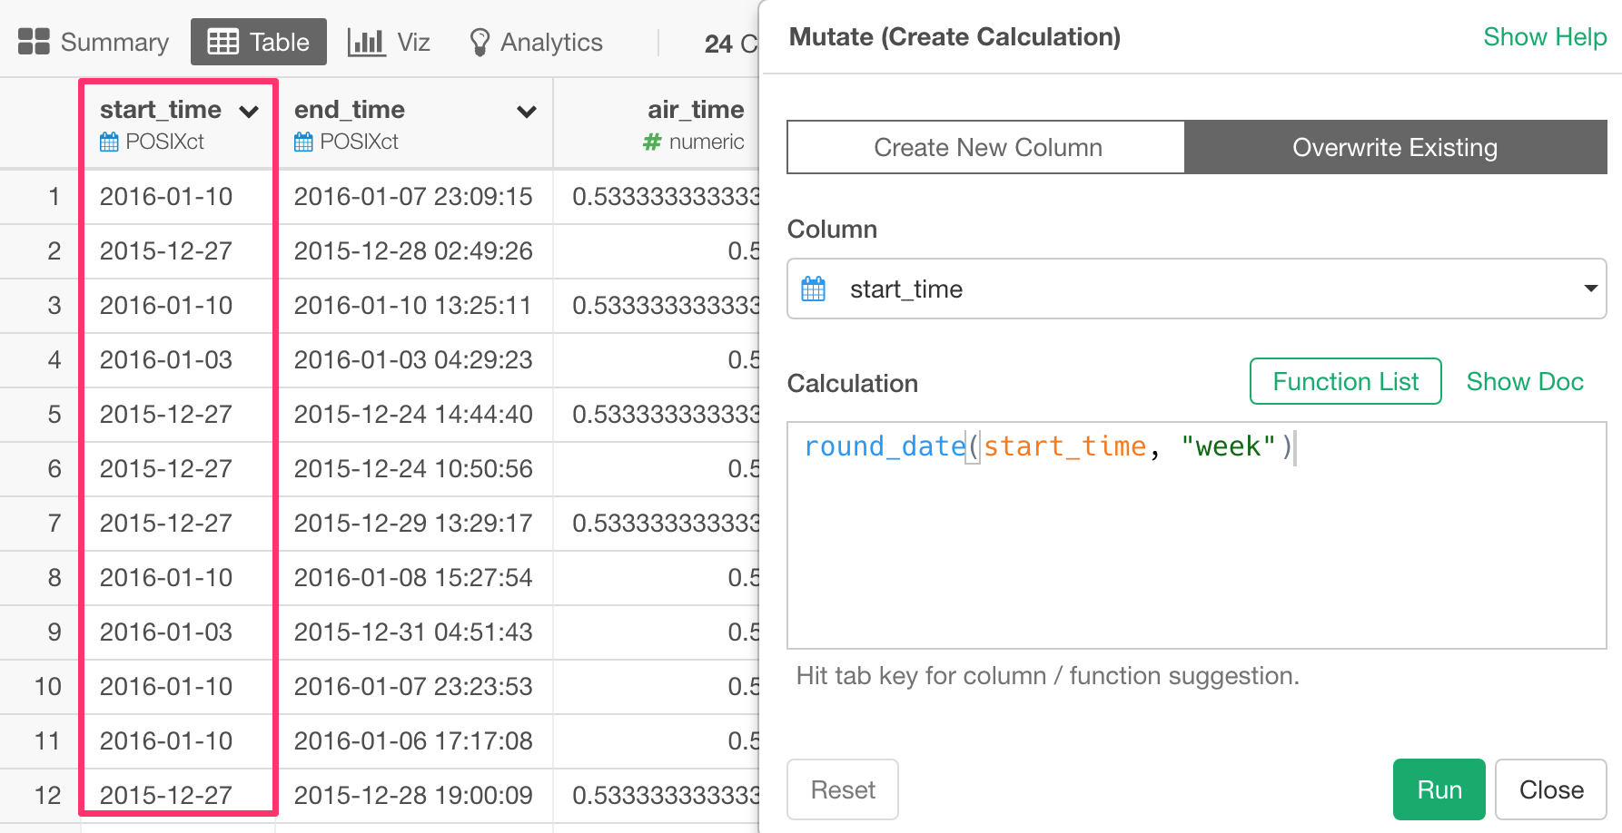This screenshot has height=833, width=1622.
Task: Select start_time cell in row 7
Action: pos(178,523)
